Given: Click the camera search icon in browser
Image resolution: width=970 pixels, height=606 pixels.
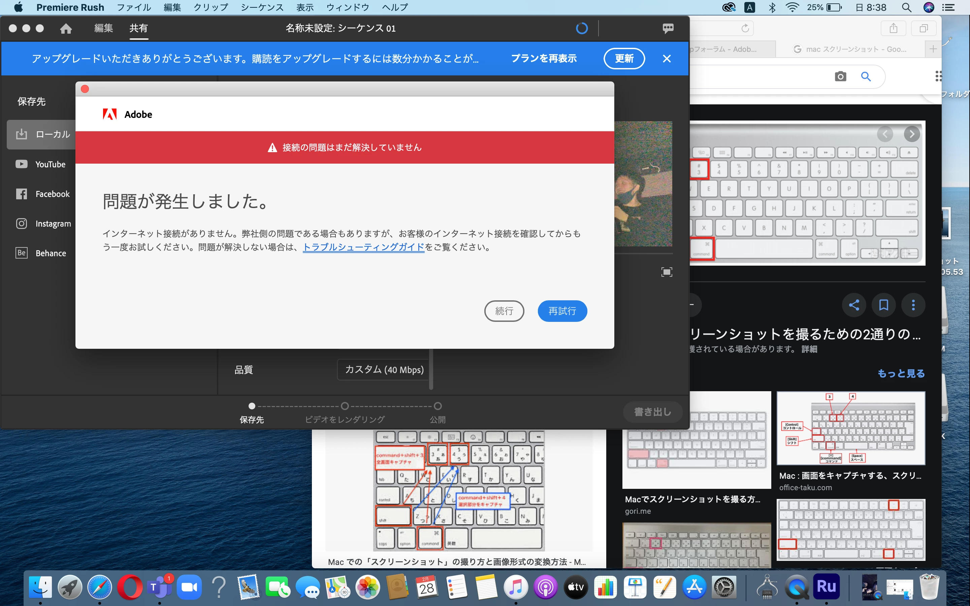Looking at the screenshot, I should pyautogui.click(x=841, y=76).
